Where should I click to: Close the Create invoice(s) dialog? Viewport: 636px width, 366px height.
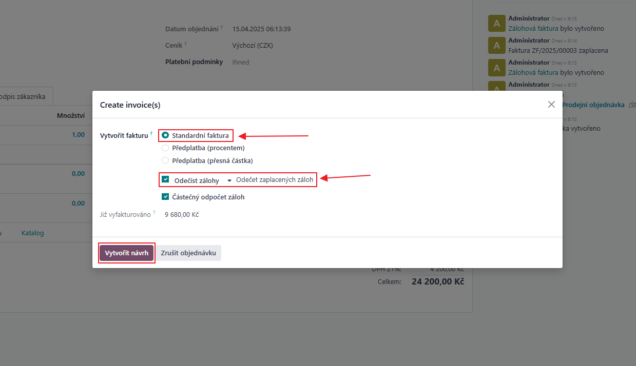click(551, 105)
